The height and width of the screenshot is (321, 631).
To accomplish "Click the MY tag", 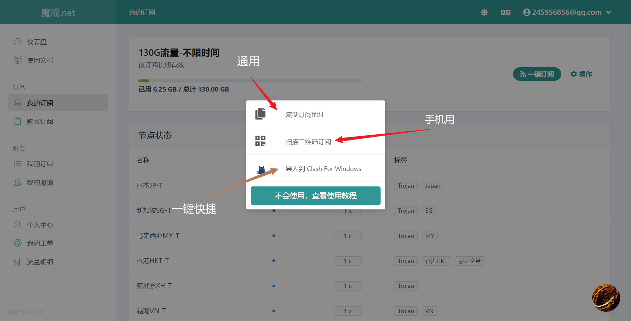I will (x=430, y=236).
